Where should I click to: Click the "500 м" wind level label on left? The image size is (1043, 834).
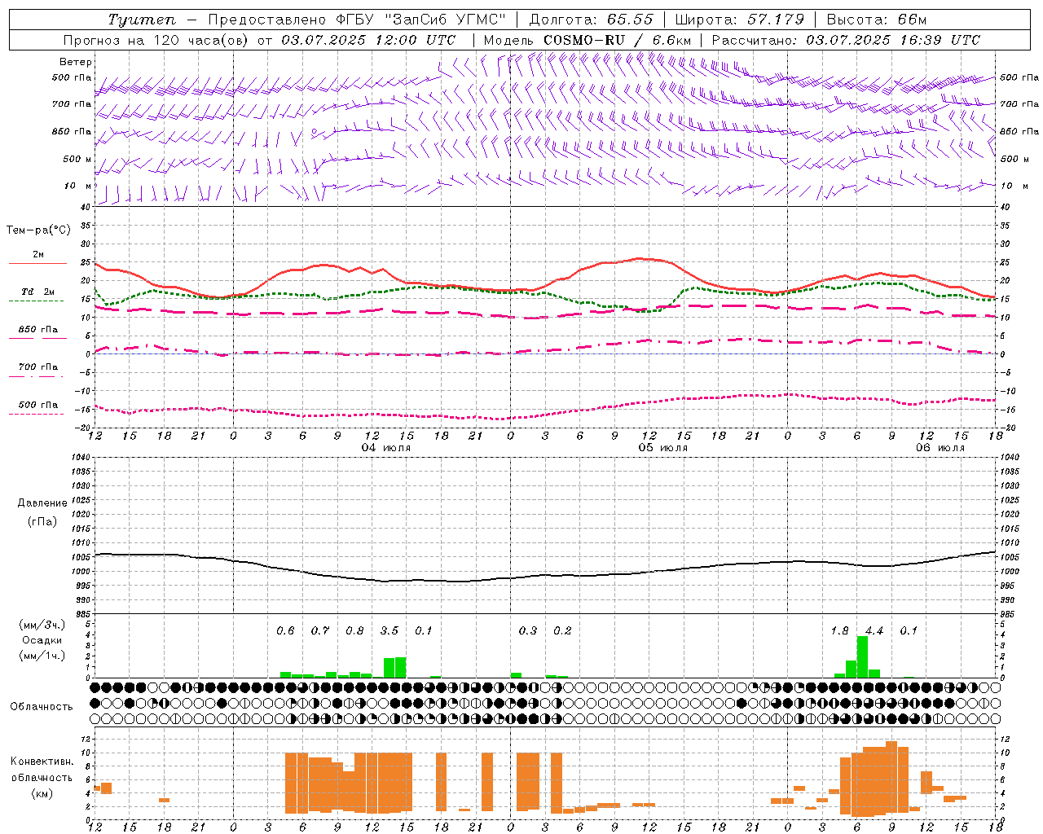coord(77,159)
